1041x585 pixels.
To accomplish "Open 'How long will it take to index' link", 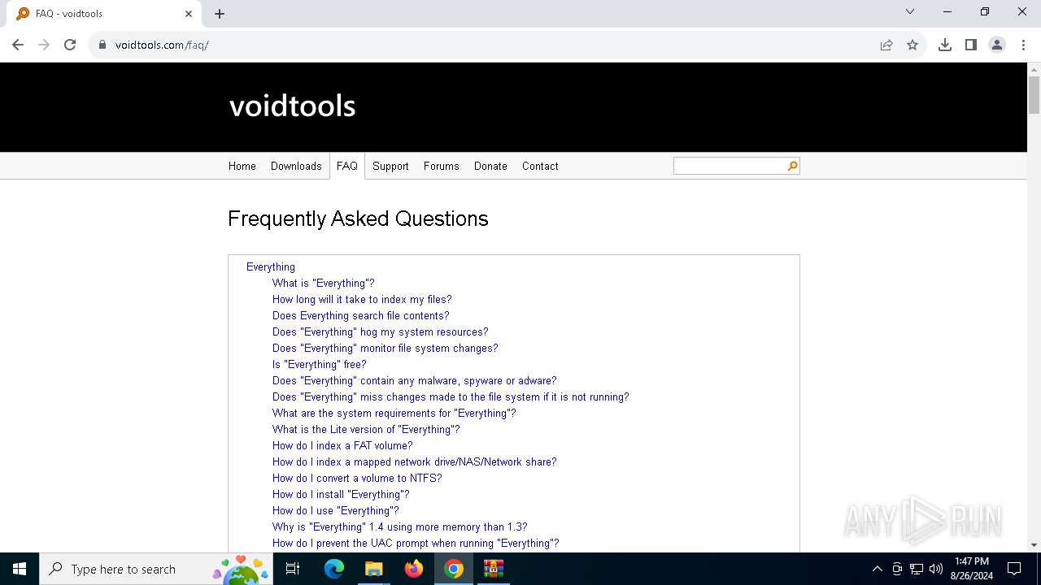I will point(362,299).
